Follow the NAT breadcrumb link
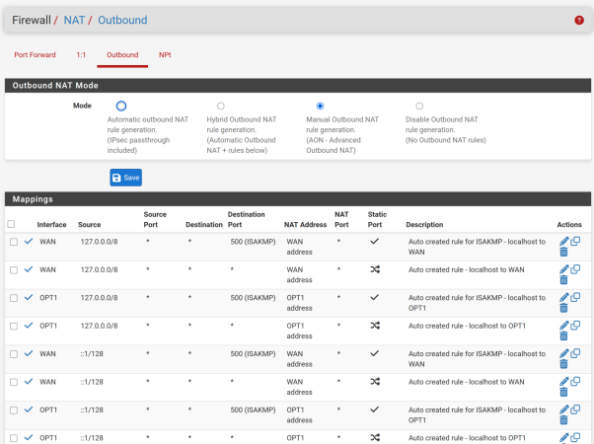 [74, 20]
